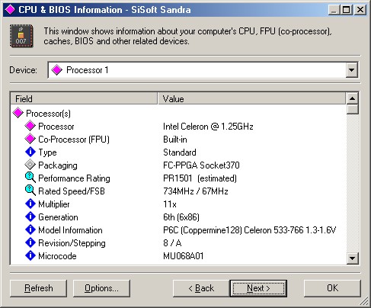Open the Device dropdown arrow
This screenshot has width=371, height=308.
351,70
